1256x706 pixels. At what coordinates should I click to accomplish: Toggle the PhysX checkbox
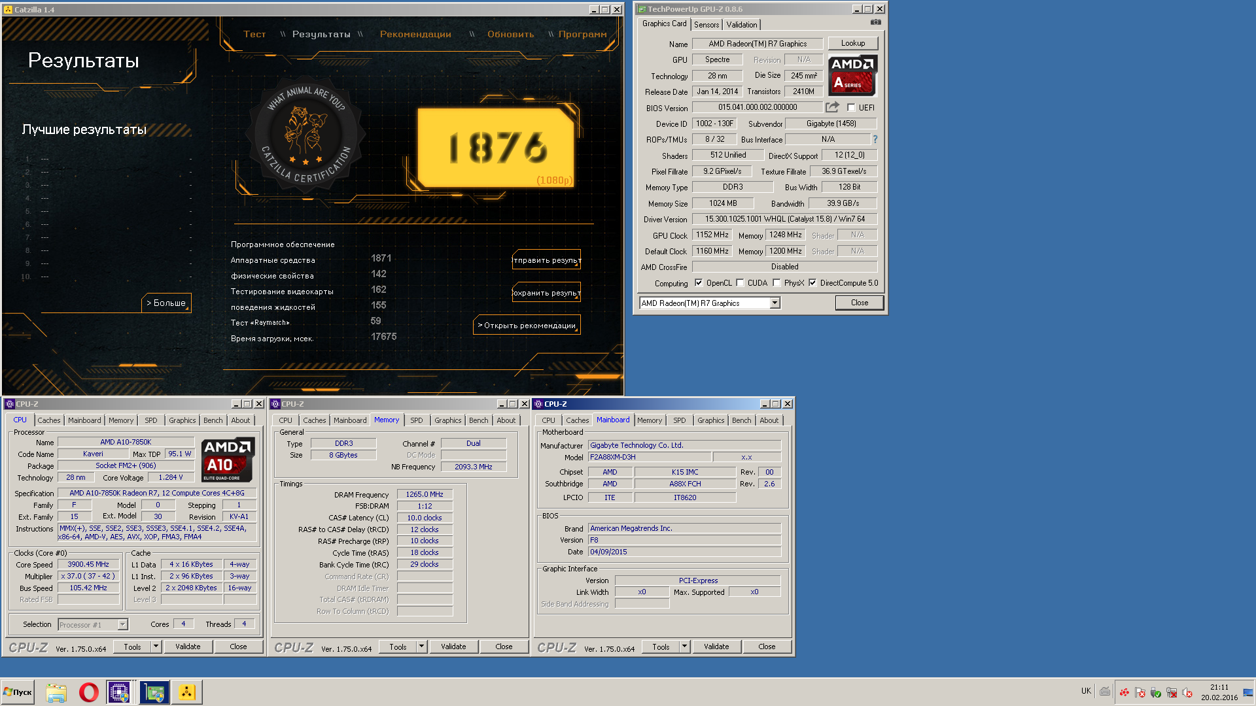(x=776, y=283)
